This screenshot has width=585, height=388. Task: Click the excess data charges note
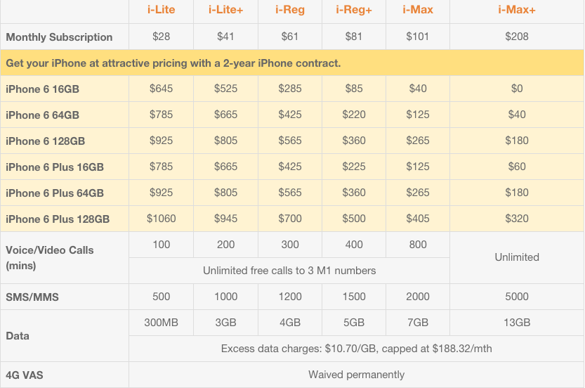[x=357, y=349]
